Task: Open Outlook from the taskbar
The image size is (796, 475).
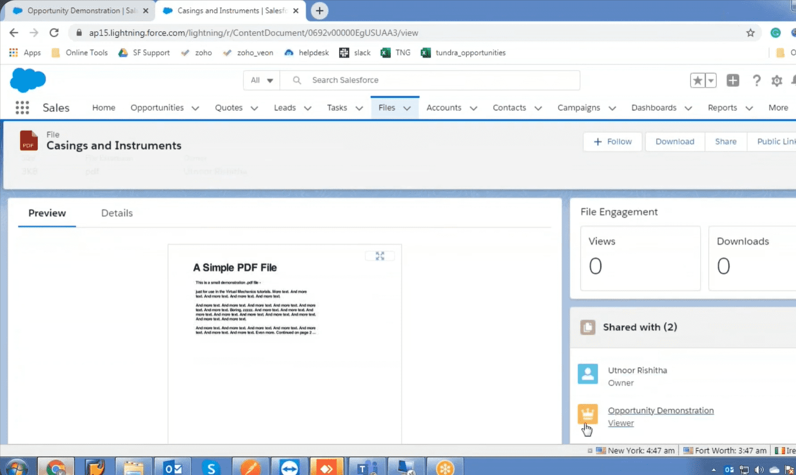Action: tap(173, 467)
